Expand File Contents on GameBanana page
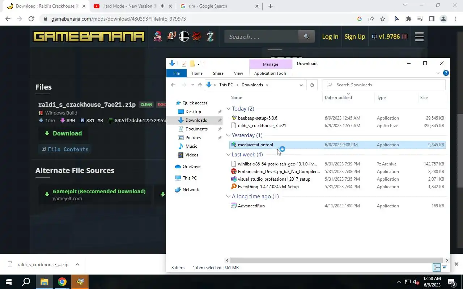 click(65, 149)
